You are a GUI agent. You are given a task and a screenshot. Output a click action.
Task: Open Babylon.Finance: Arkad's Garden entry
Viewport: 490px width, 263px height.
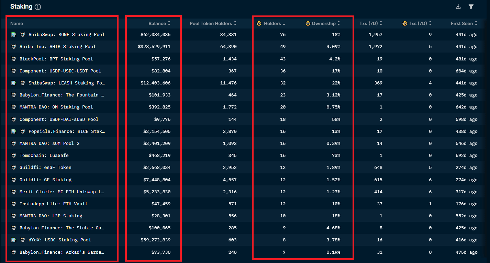(x=62, y=252)
